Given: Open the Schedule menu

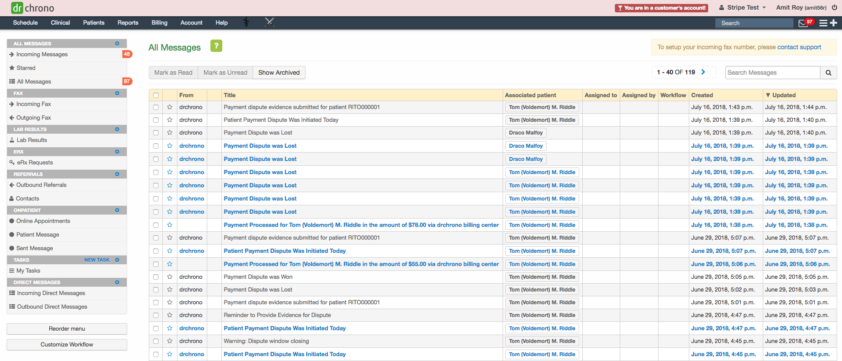Looking at the screenshot, I should click(25, 22).
